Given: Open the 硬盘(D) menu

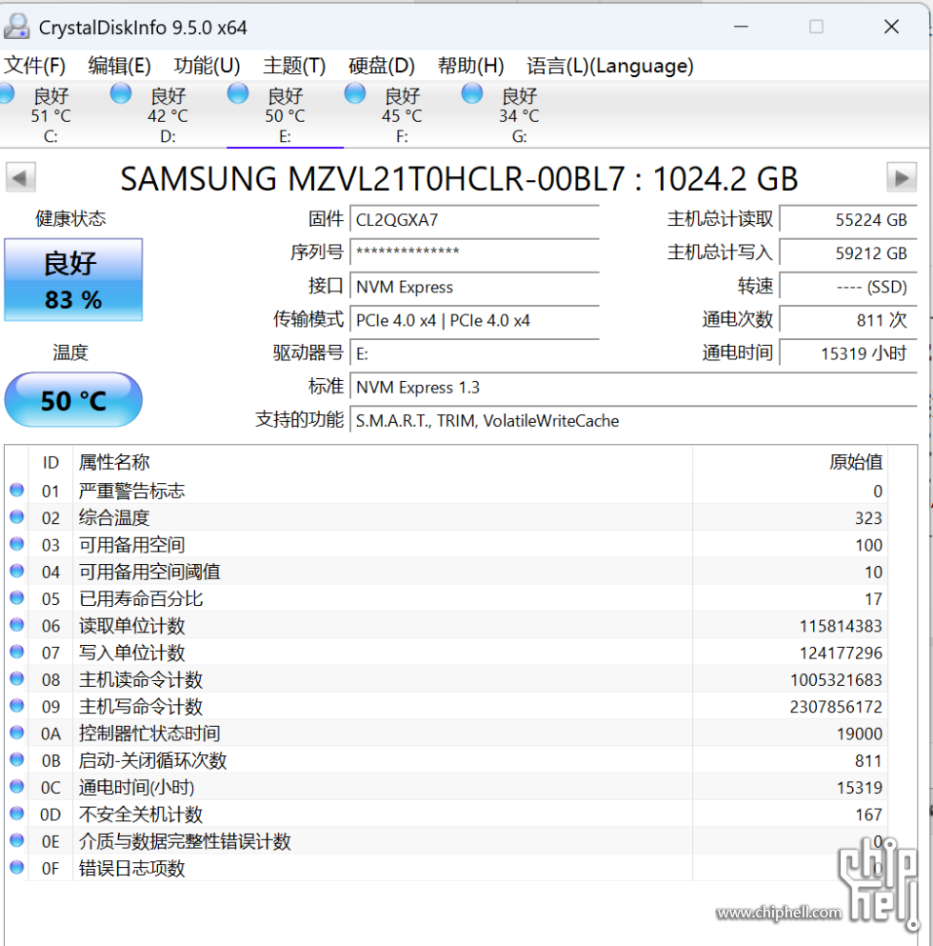Looking at the screenshot, I should [382, 65].
